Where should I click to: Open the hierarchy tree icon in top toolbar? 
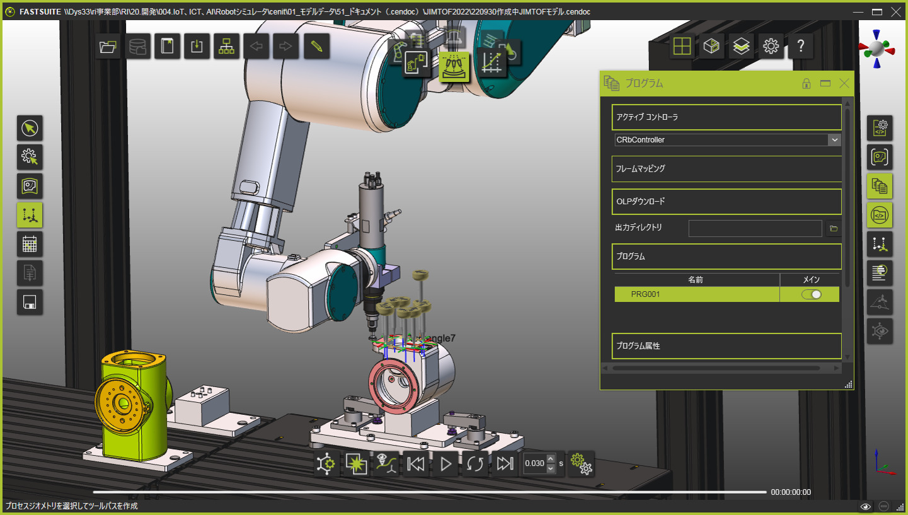(x=226, y=47)
